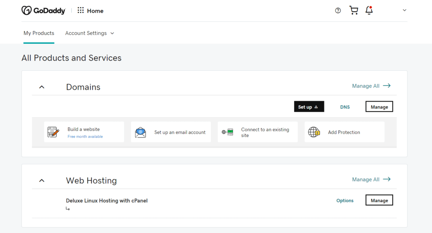Viewport: 432px width, 233px height.
Task: Open the help question mark icon
Action: click(338, 11)
